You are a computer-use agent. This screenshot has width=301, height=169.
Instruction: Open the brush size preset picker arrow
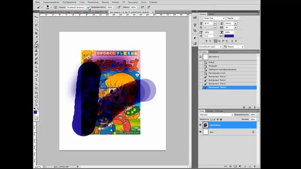(51, 8)
